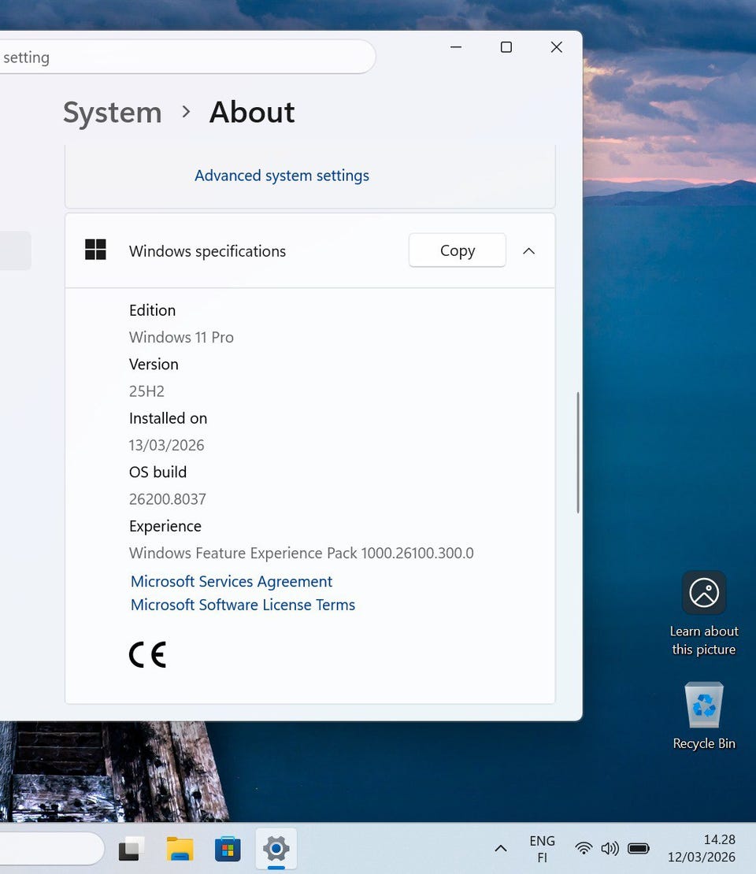Image resolution: width=756 pixels, height=874 pixels.
Task: Click the Windows logo beside Windows specifications
Action: 95,250
